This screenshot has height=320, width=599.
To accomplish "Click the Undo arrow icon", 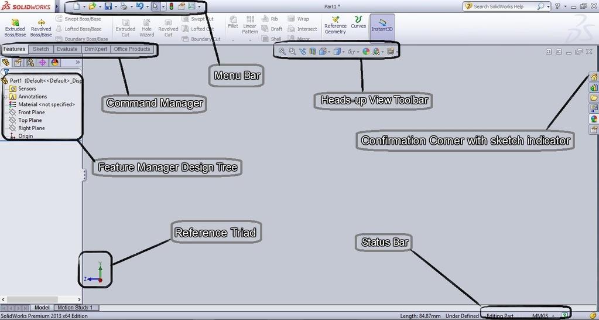I will pyautogui.click(x=140, y=6).
